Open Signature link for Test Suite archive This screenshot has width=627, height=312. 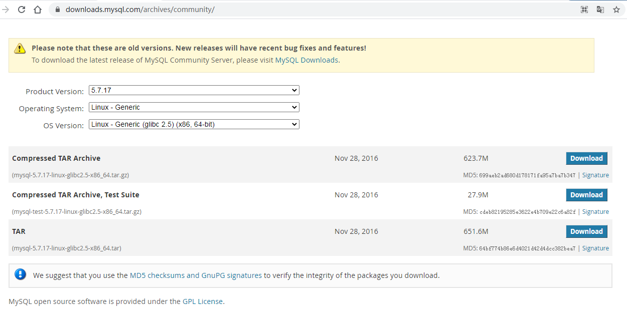coord(595,212)
